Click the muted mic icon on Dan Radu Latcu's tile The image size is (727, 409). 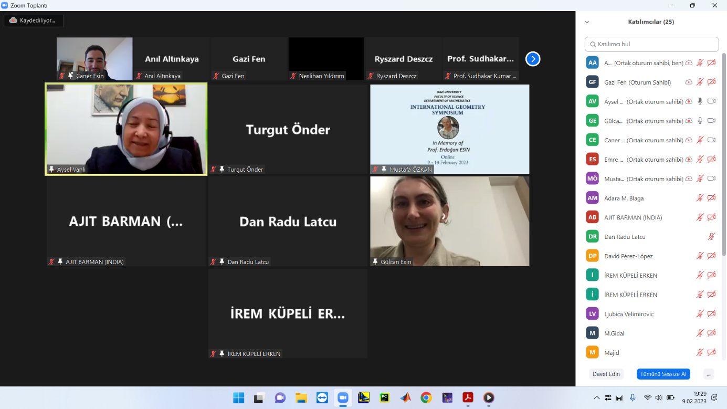click(213, 262)
